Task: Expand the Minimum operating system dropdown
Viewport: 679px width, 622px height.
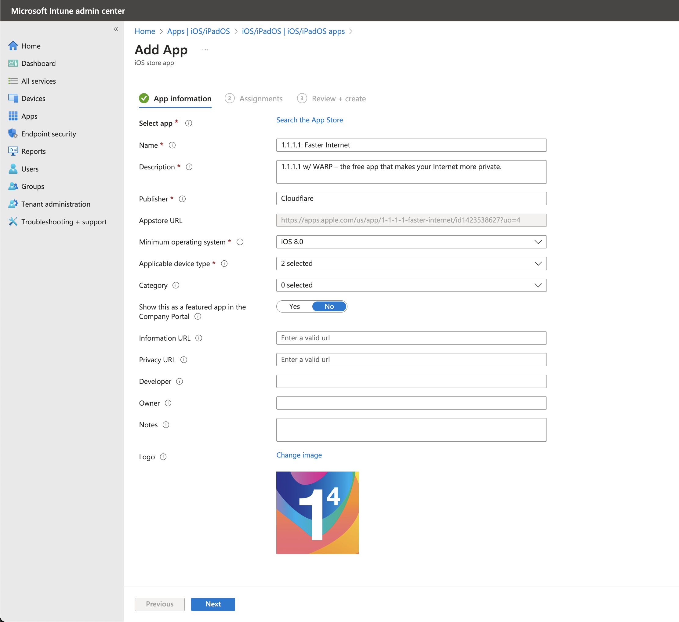Action: coord(411,242)
